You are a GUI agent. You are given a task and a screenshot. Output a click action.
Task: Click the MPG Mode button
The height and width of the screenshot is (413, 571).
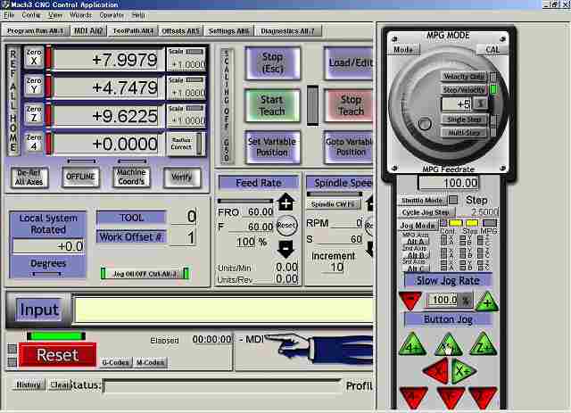(x=404, y=49)
